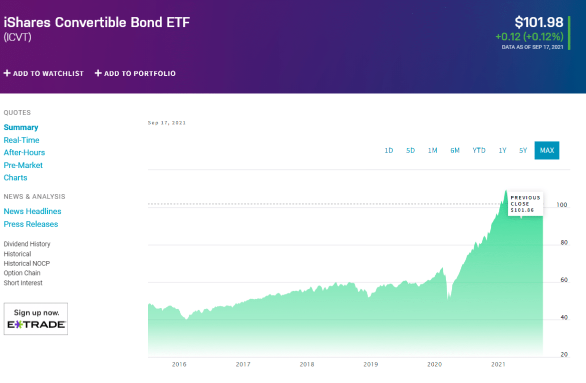Viewport: 586px width, 383px height.
Task: Click the E*TRADE logo in the ad
Action: (36, 325)
